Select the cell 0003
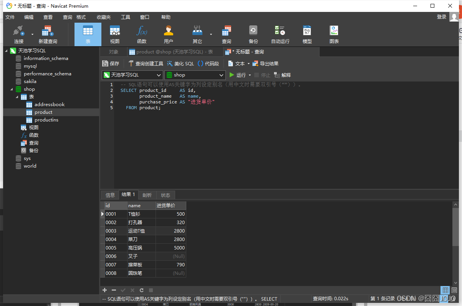 tap(116, 231)
